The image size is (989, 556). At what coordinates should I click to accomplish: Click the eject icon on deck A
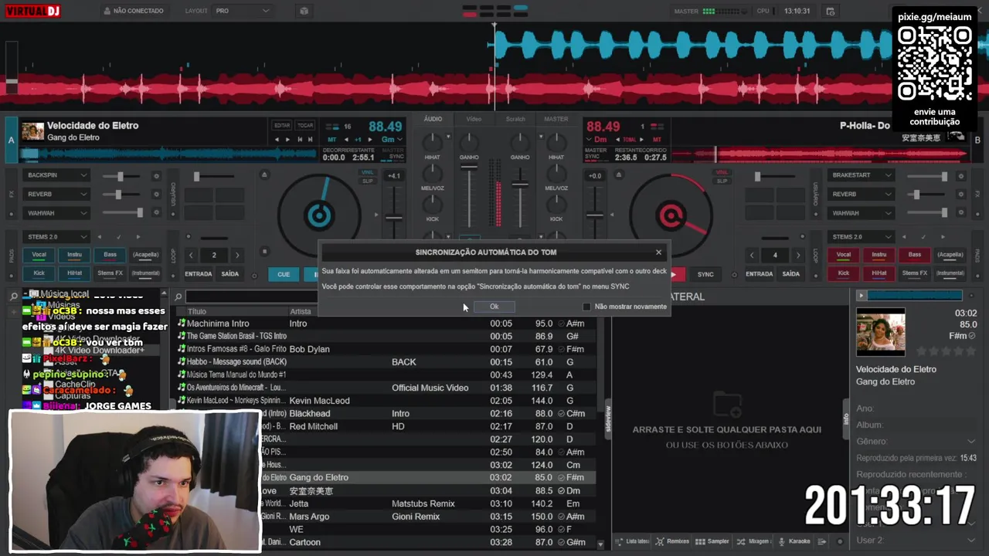coord(264,175)
